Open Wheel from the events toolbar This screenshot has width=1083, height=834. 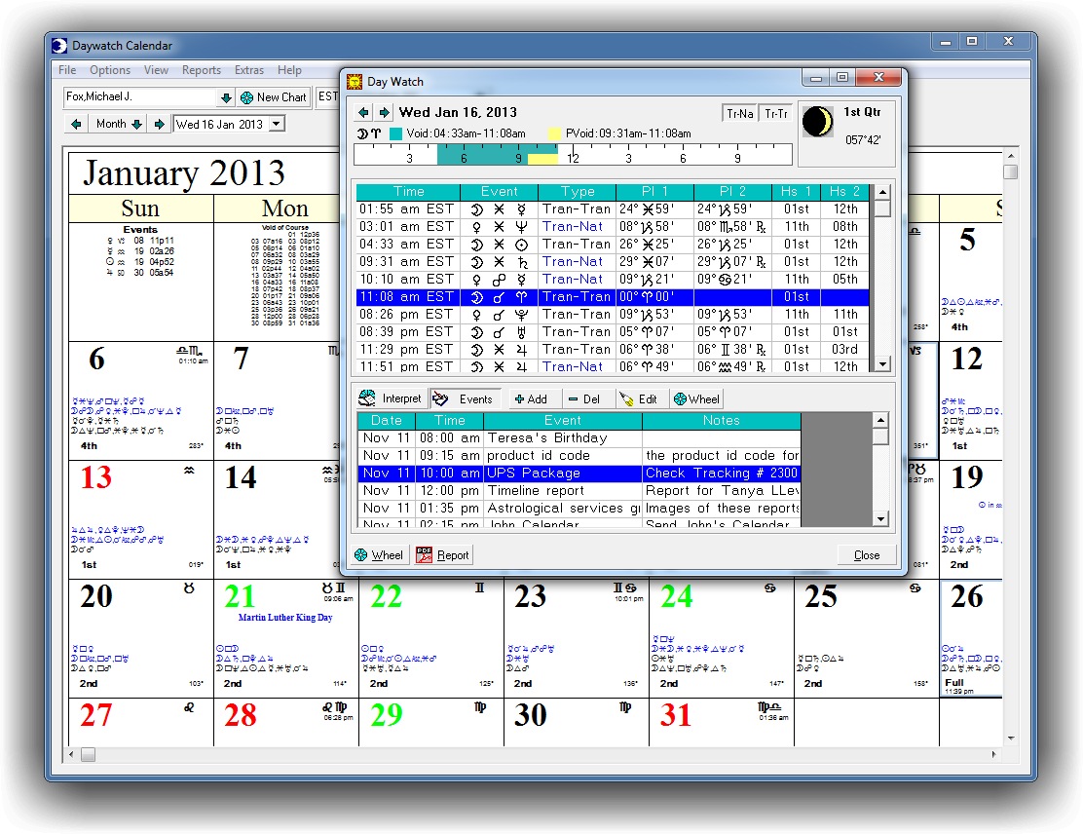coord(696,398)
